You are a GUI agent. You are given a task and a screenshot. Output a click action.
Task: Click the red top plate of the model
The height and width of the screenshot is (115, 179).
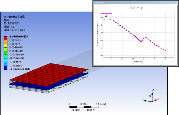(49, 75)
